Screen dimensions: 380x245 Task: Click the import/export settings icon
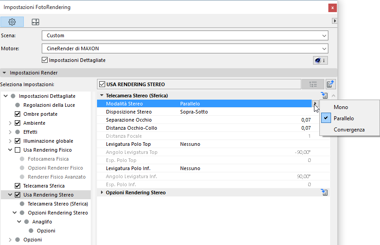(x=331, y=84)
